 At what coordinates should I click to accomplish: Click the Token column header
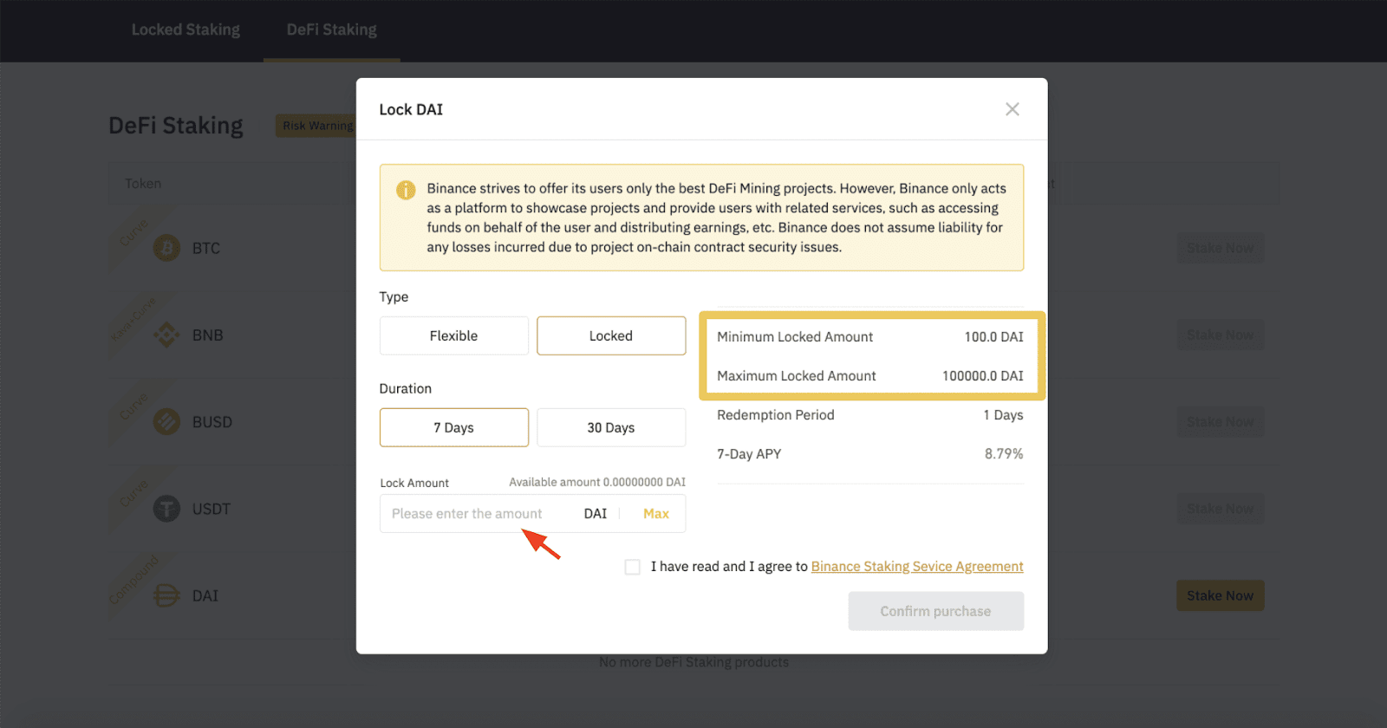click(x=143, y=184)
